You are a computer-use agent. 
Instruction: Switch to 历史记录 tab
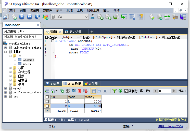coord(75,32)
